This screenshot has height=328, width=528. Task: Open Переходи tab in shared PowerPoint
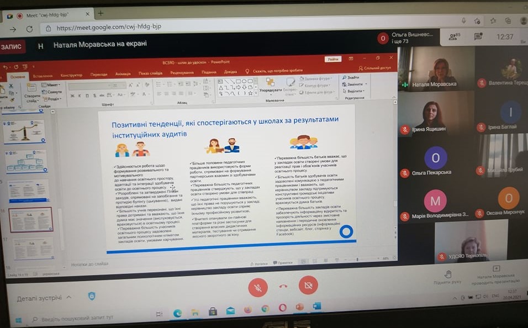pyautogui.click(x=99, y=75)
